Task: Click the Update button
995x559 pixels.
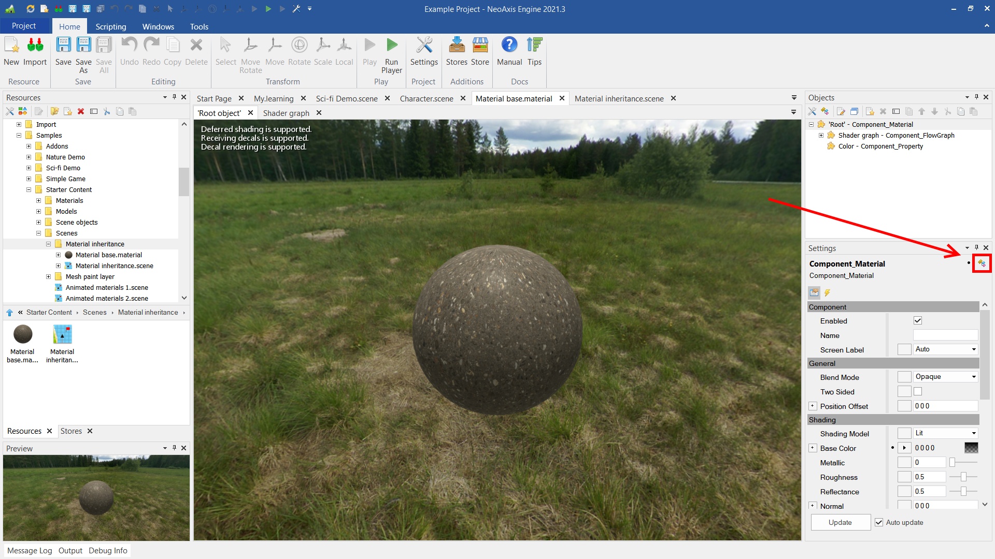Action: click(840, 522)
